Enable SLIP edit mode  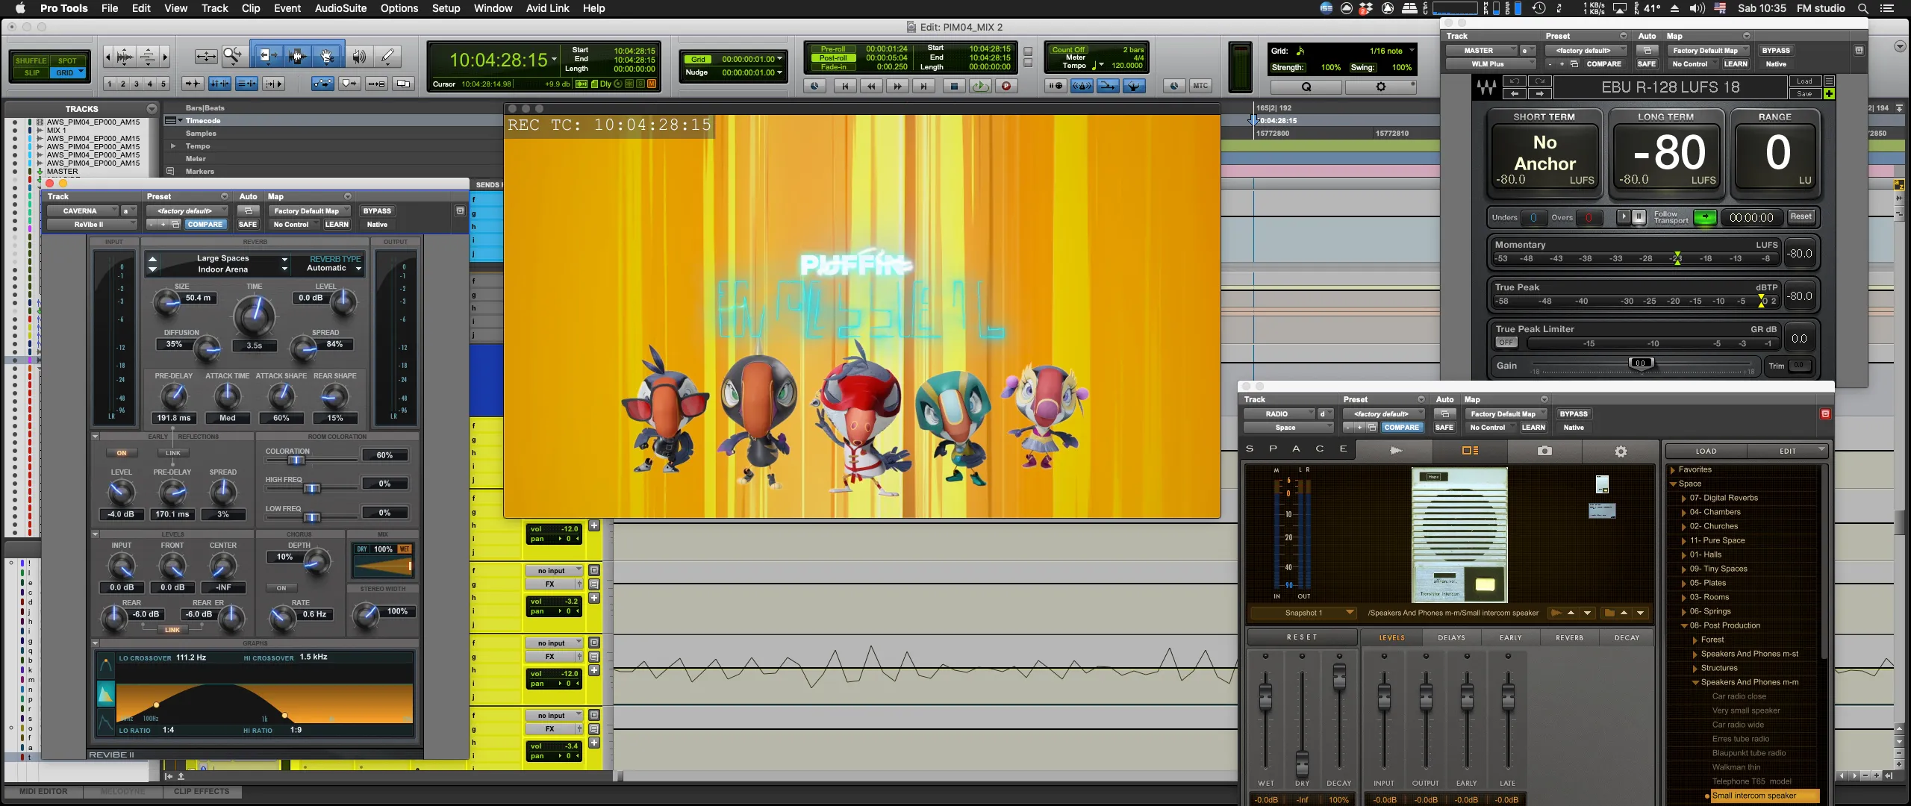click(31, 72)
